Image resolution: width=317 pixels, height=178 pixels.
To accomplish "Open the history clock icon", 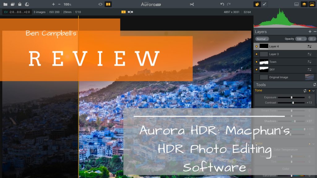I will (27, 4).
